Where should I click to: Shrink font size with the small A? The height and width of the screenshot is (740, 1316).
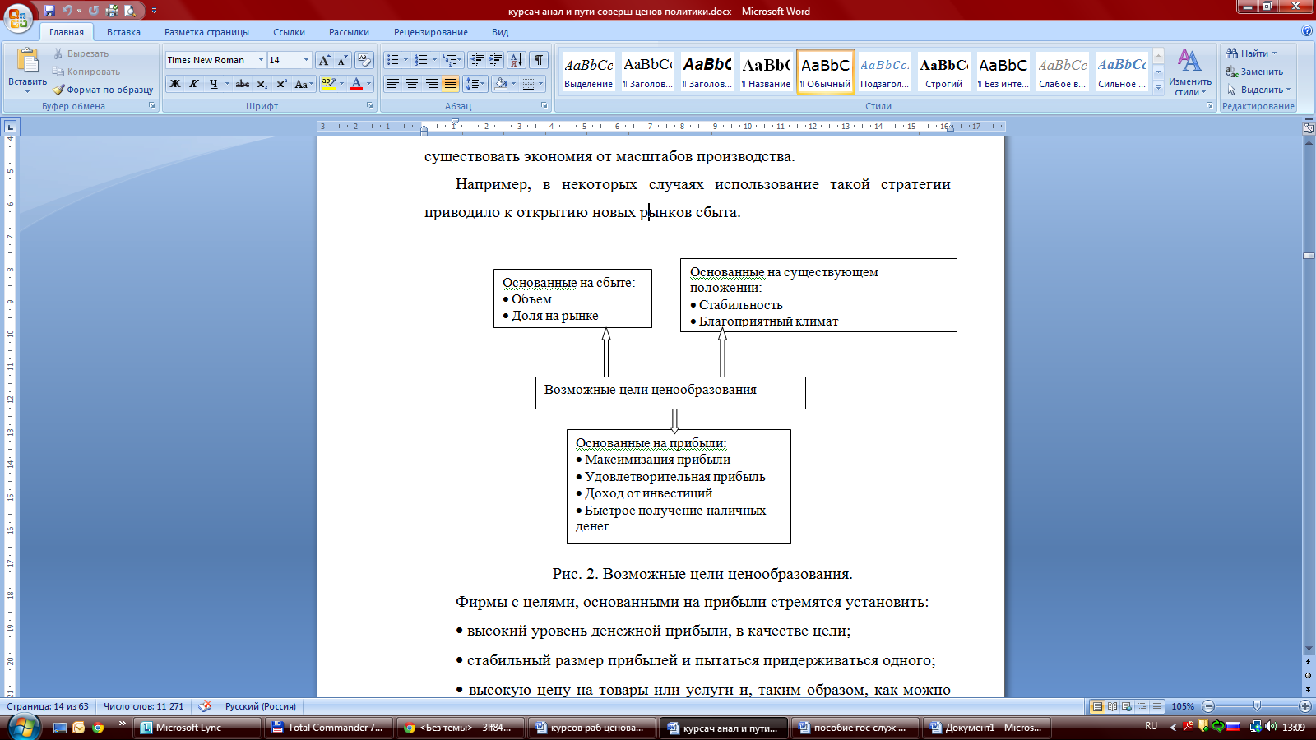[x=342, y=60]
